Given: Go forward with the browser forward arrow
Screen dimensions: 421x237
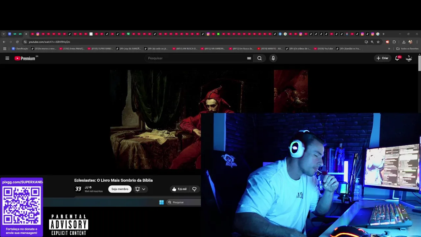Looking at the screenshot, I should (11, 42).
